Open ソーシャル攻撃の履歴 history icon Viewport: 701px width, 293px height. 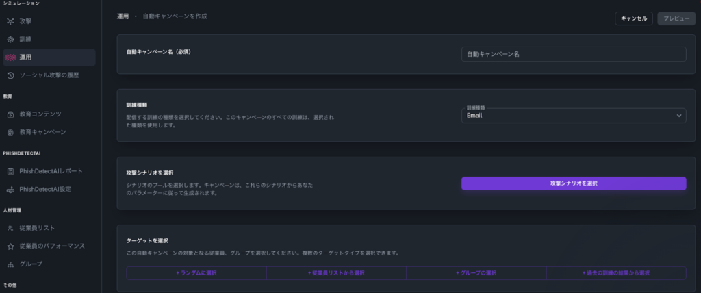[10, 75]
